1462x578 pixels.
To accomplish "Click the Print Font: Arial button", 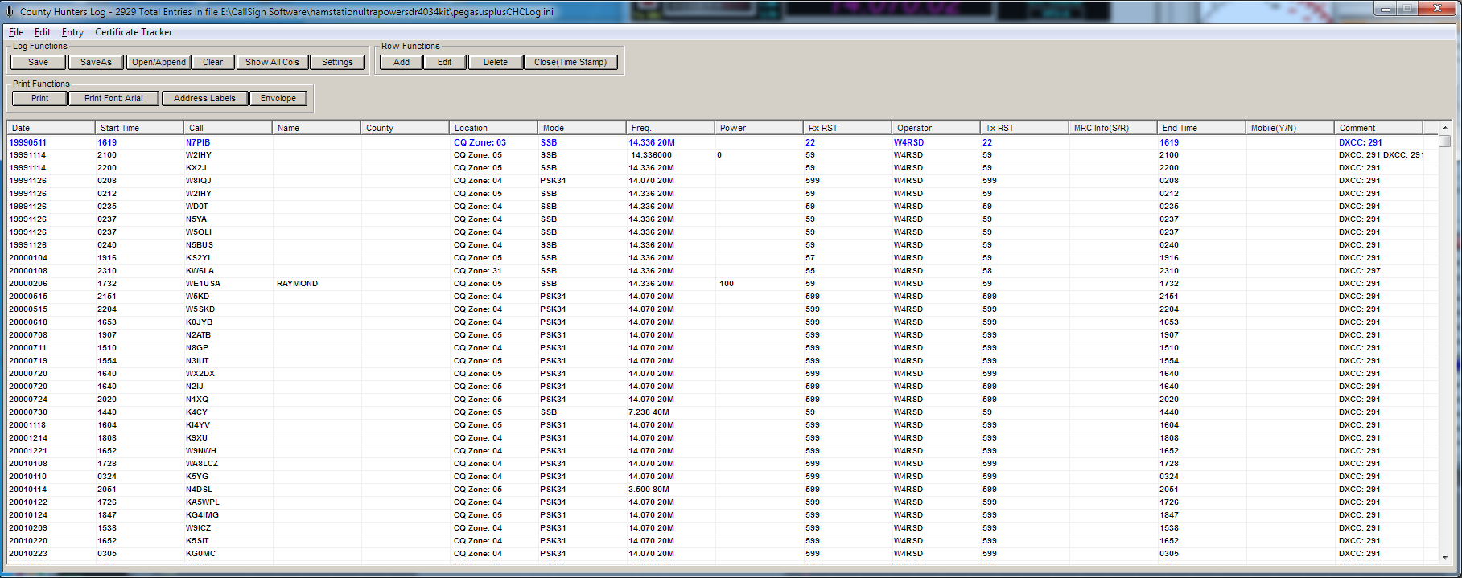I will 113,98.
